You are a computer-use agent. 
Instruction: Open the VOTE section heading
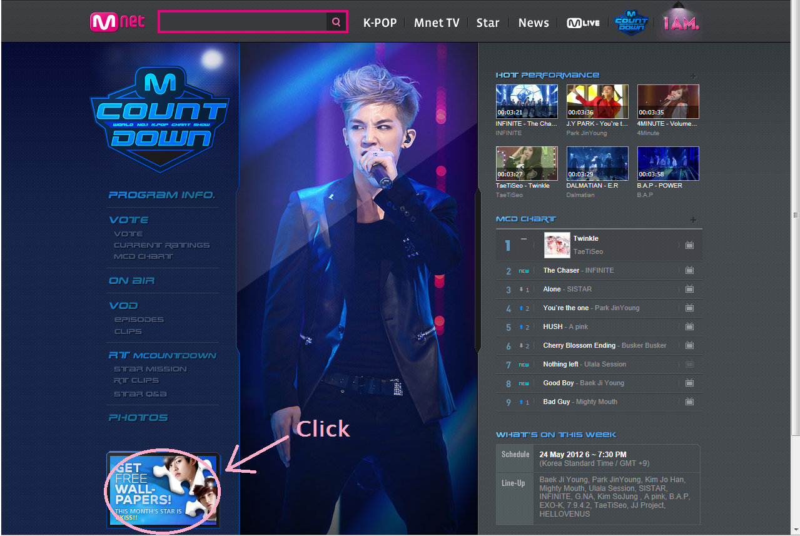pyautogui.click(x=129, y=220)
